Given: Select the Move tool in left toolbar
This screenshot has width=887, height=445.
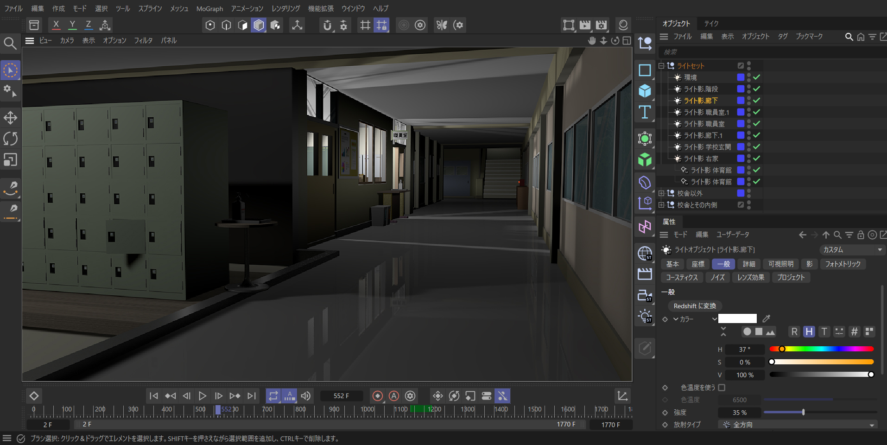Looking at the screenshot, I should [10, 118].
